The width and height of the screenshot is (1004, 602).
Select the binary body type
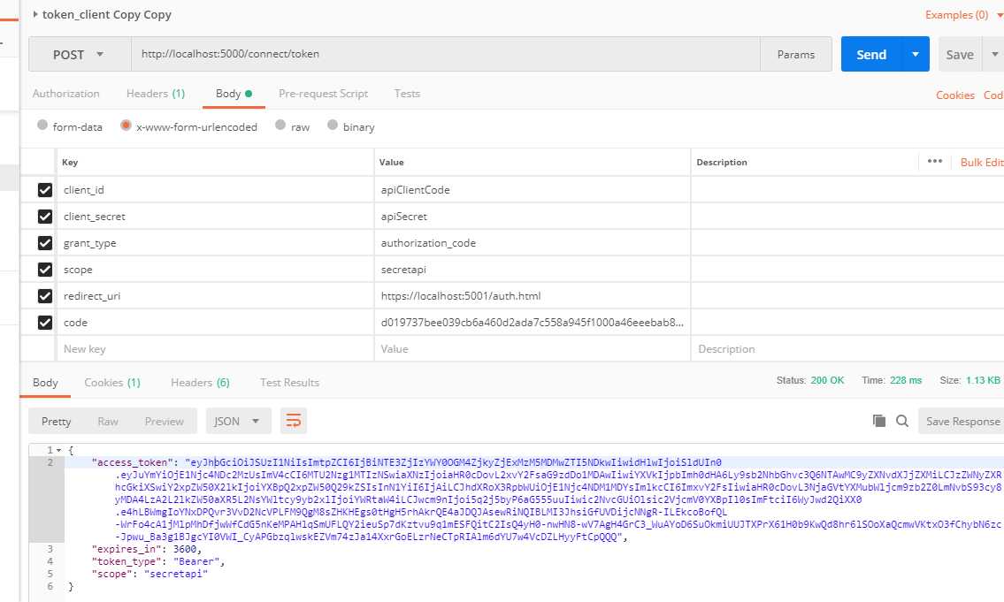[x=333, y=126]
